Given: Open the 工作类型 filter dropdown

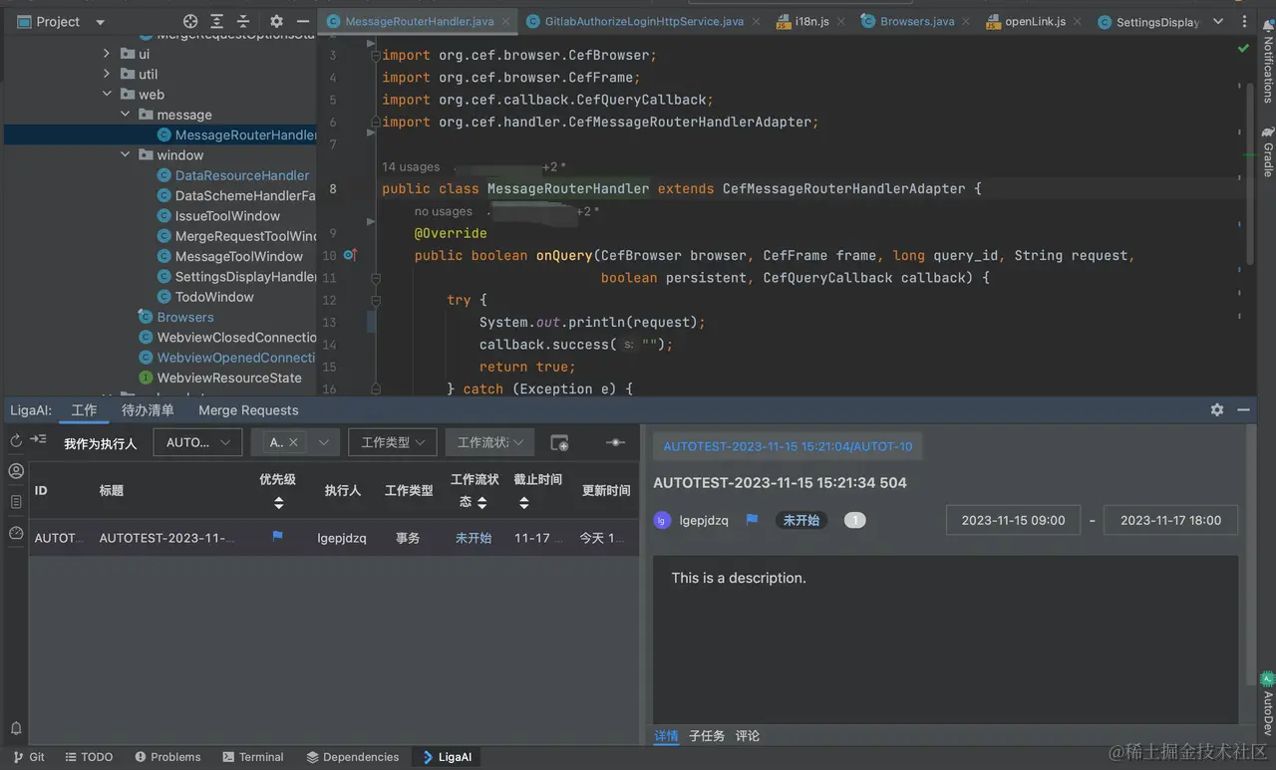Looking at the screenshot, I should tap(393, 442).
